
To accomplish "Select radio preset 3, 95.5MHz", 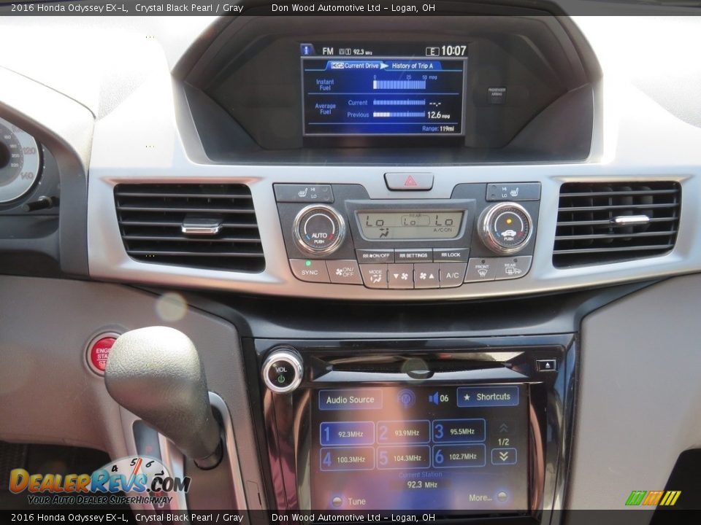I will coord(458,432).
